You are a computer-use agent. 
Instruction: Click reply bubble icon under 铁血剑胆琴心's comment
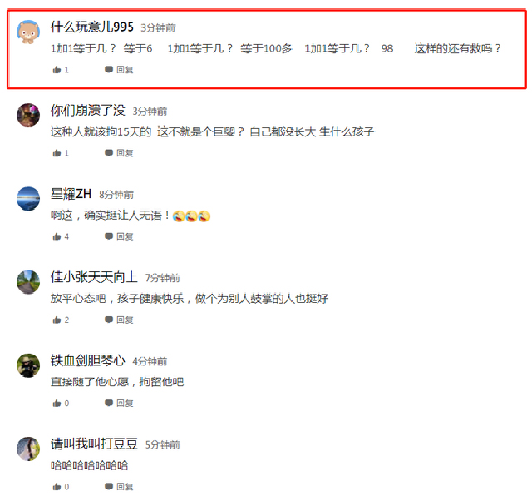pyautogui.click(x=109, y=403)
